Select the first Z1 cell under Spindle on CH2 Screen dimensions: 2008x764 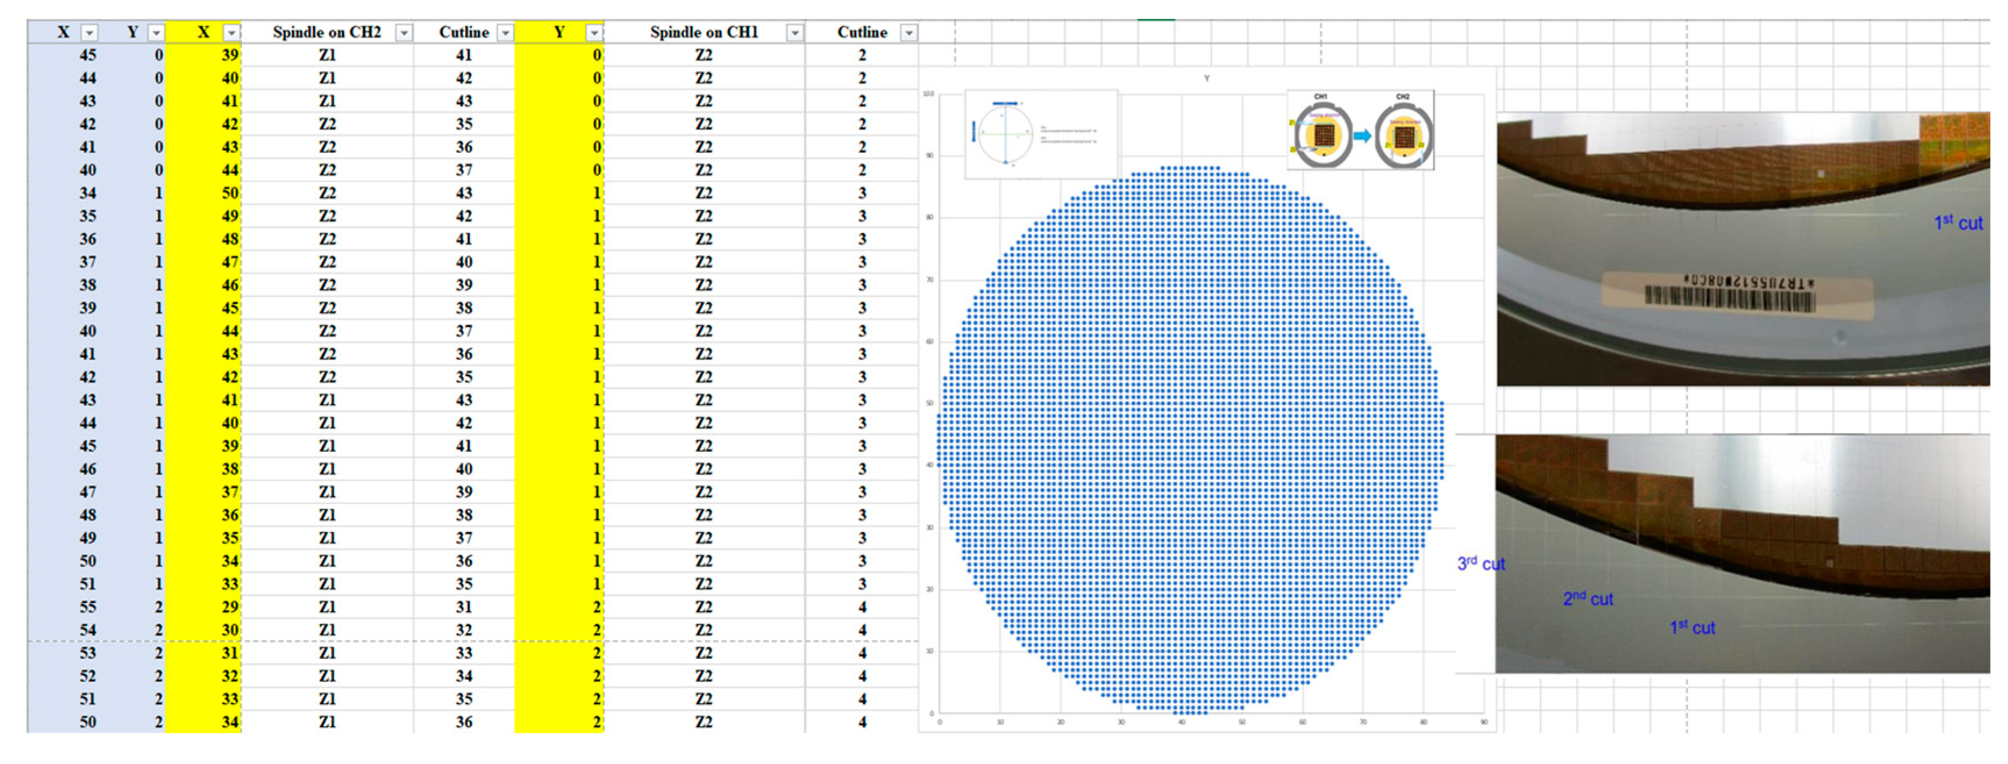pyautogui.click(x=327, y=55)
